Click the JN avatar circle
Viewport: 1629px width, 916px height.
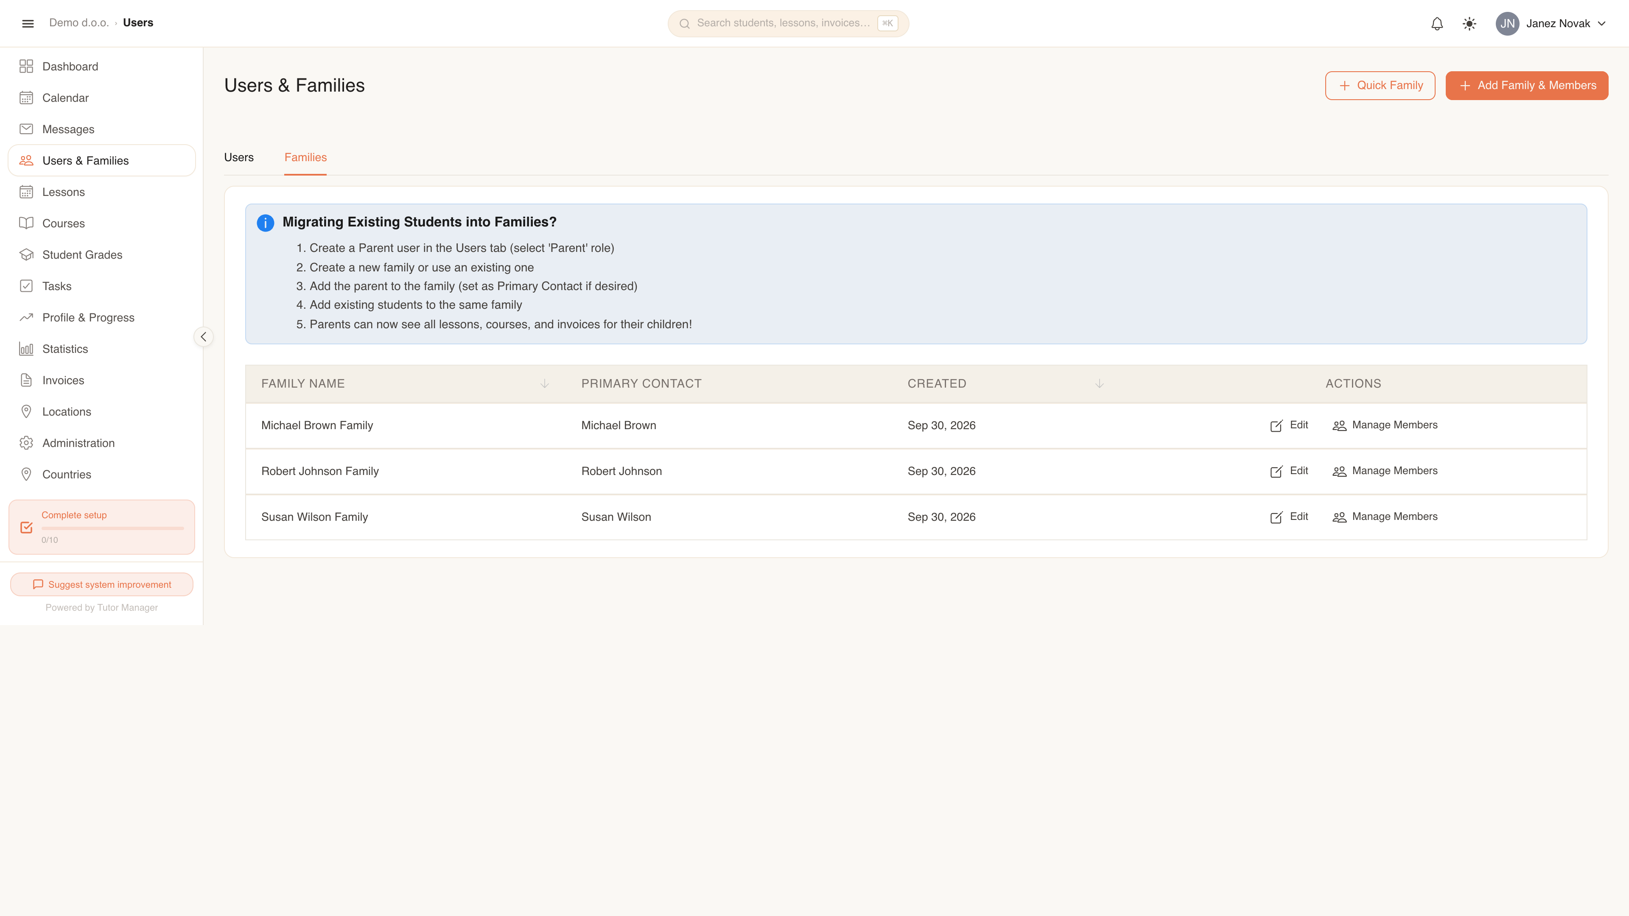tap(1508, 23)
